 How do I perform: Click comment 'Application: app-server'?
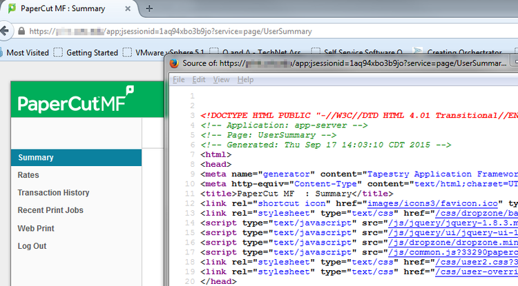pos(284,125)
